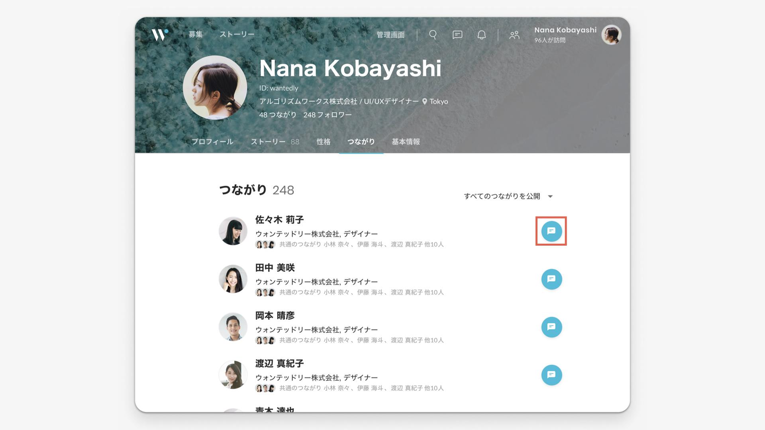765x430 pixels.
Task: Switch to the プロフィール tab
Action: pyautogui.click(x=212, y=142)
